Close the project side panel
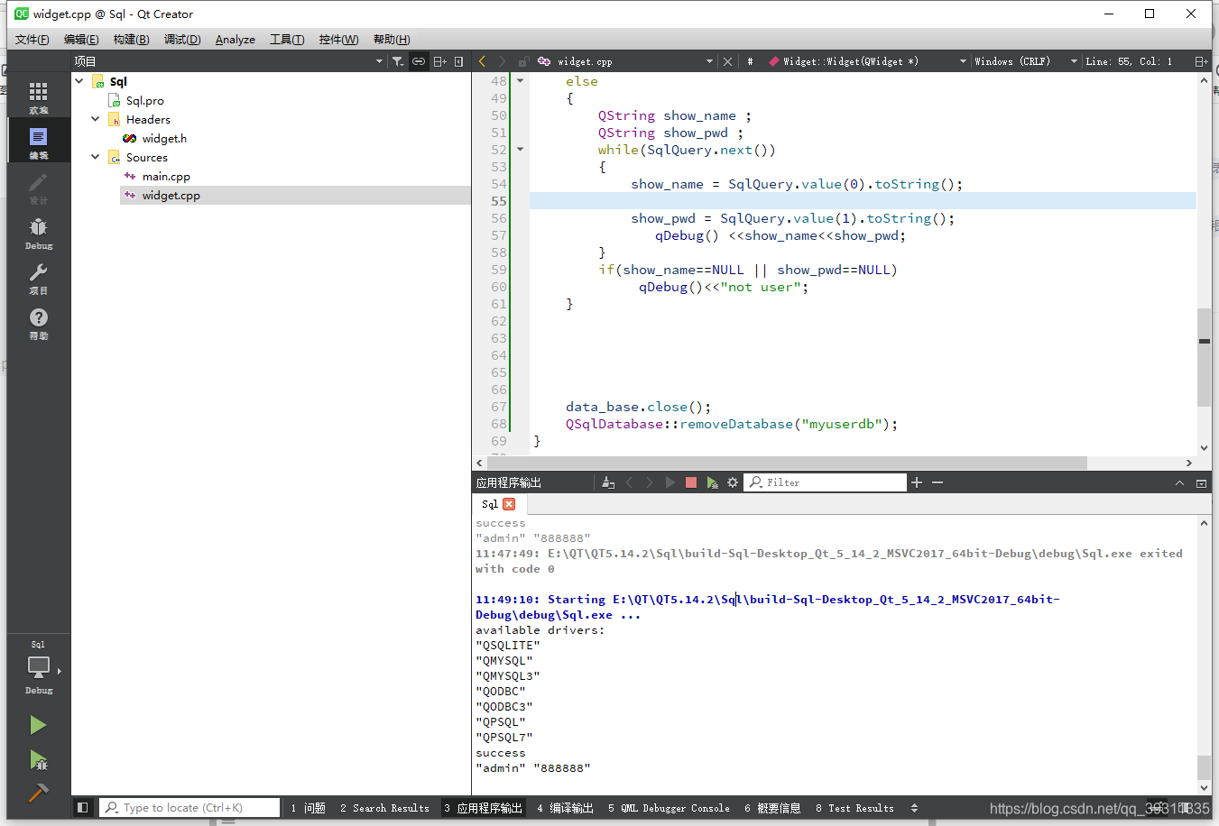 click(459, 61)
